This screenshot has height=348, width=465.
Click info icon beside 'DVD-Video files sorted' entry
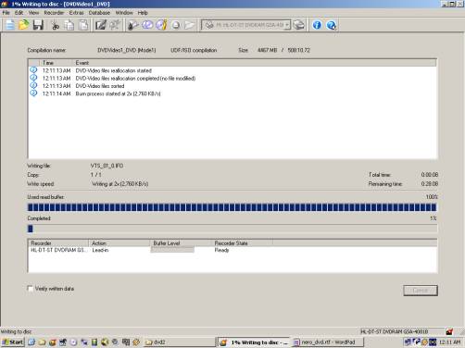(33, 85)
